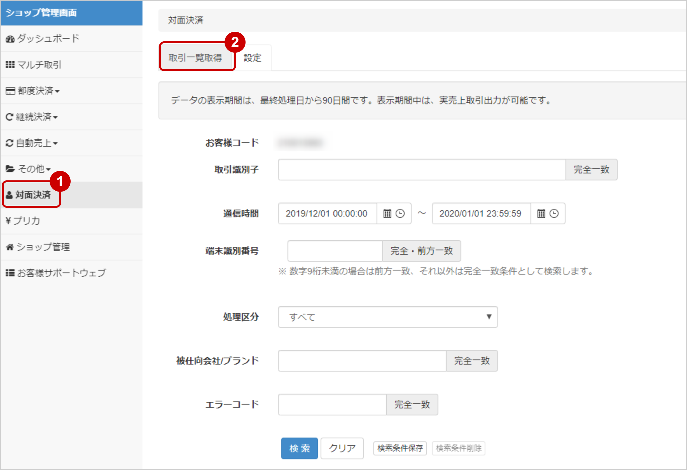Click the 検索条件削除 button

[x=458, y=448]
